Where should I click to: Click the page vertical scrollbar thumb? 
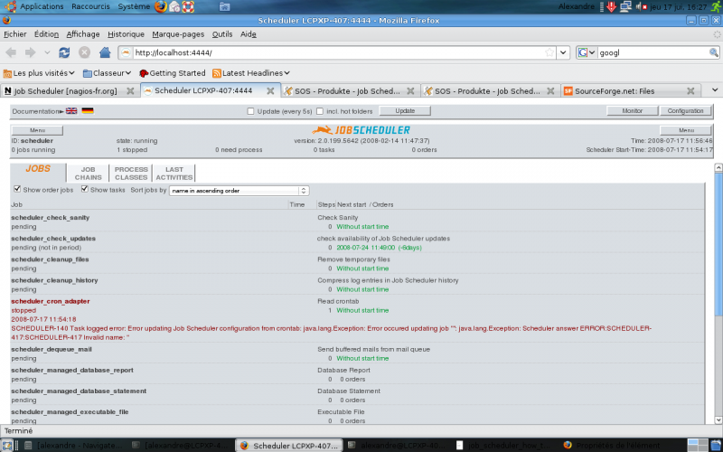point(718,244)
